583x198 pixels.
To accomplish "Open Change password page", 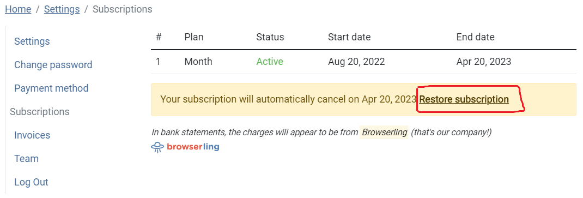I will click(53, 65).
